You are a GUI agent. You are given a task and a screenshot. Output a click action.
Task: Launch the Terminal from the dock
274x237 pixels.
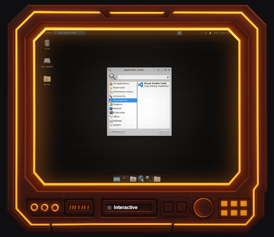125,179
